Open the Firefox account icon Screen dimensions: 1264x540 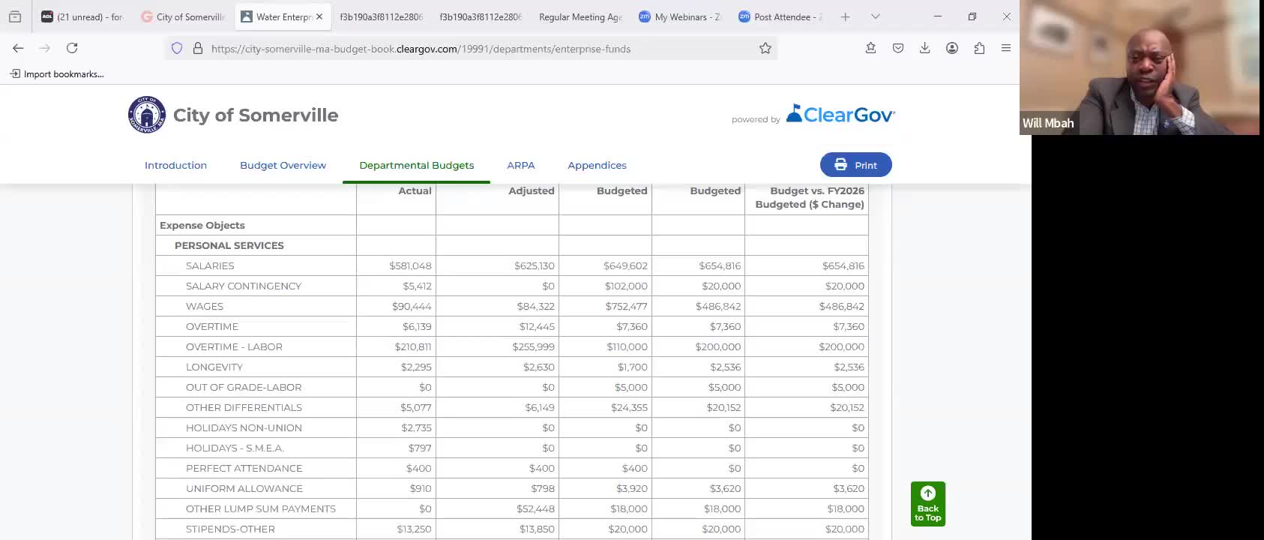coord(951,48)
